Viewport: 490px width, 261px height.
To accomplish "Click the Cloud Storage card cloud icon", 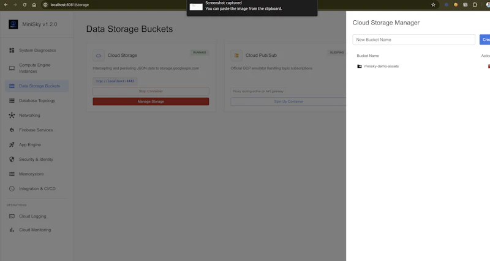I will point(99,56).
